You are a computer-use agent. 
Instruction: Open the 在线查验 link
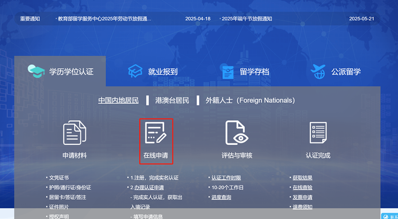point(302,188)
